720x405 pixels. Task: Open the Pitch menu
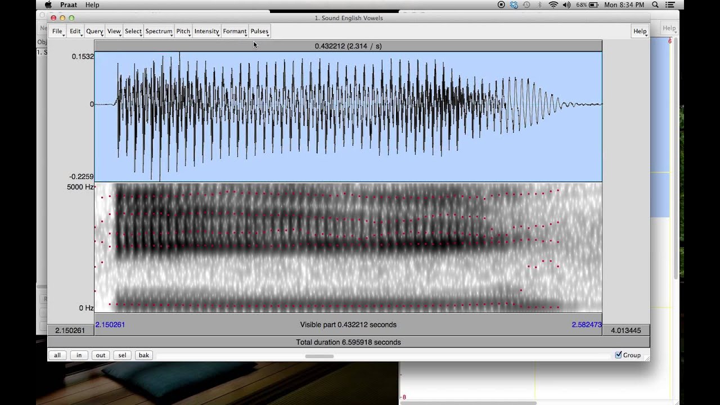click(x=183, y=31)
